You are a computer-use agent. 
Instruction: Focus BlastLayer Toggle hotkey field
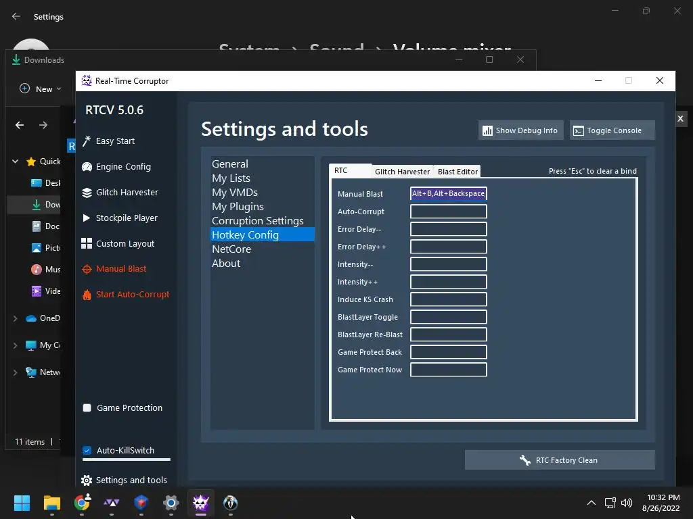click(449, 317)
